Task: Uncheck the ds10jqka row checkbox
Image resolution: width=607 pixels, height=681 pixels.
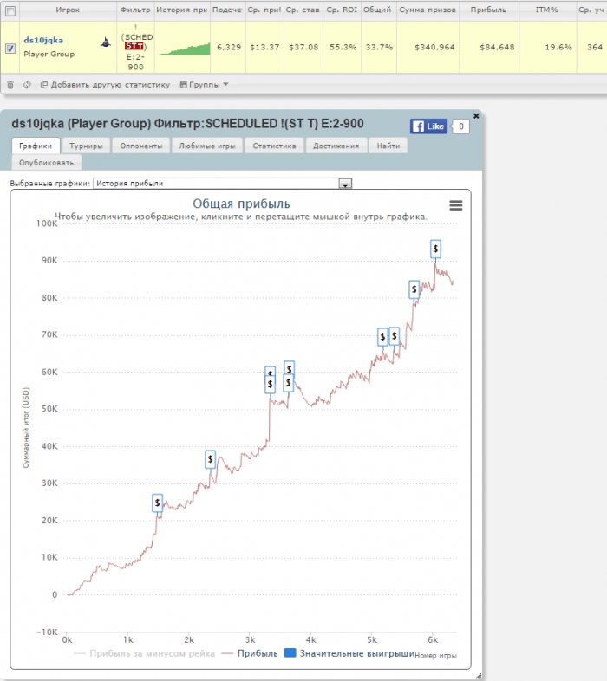Action: (10, 49)
